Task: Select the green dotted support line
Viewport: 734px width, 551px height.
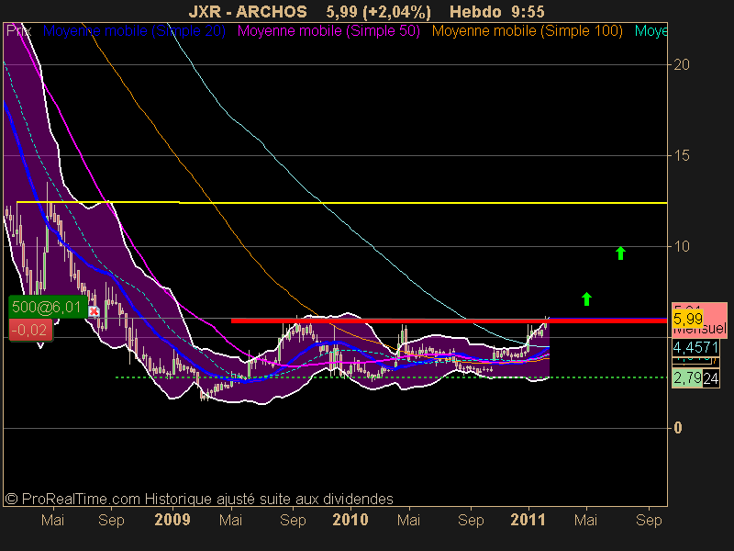Action: (391, 377)
